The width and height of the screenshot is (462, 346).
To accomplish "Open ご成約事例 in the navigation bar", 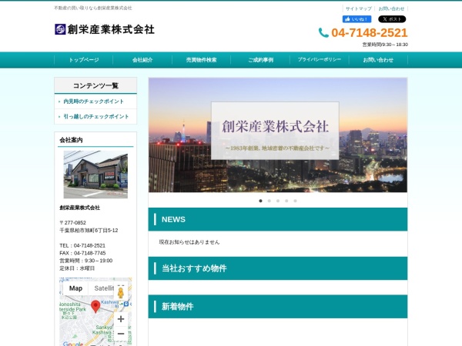I will (260, 60).
